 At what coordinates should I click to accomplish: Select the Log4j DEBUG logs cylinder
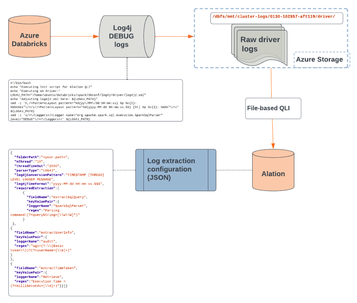(127, 36)
